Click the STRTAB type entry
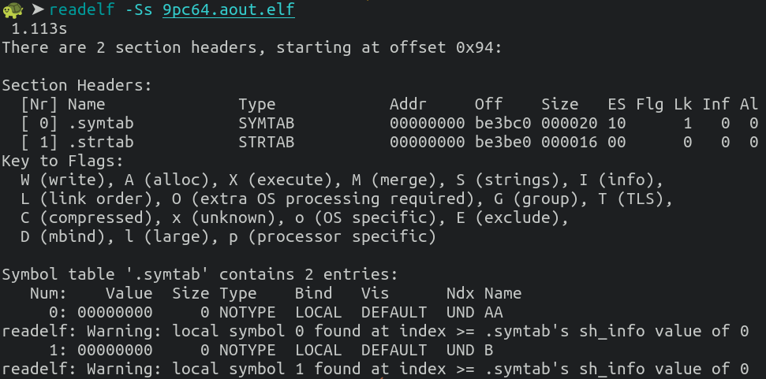This screenshot has width=766, height=379. pyautogui.click(x=266, y=142)
